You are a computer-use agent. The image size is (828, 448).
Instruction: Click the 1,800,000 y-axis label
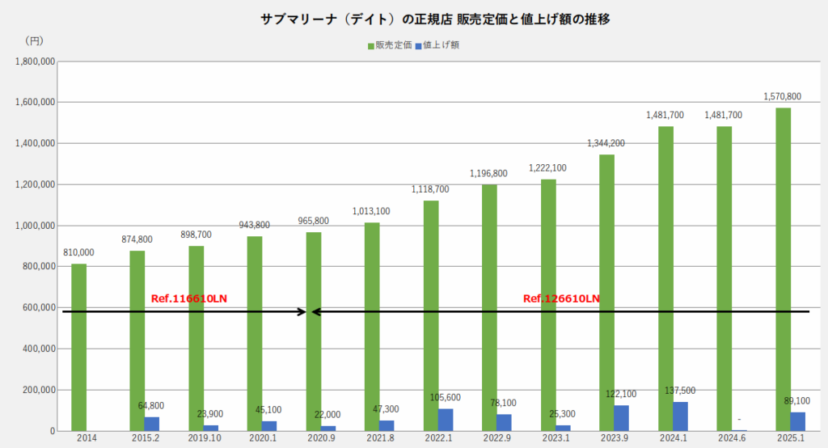(x=35, y=61)
